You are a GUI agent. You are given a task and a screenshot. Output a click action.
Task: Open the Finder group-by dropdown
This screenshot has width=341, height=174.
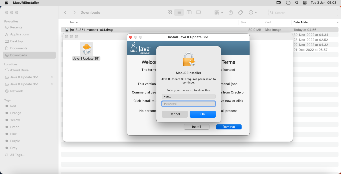click(x=219, y=12)
